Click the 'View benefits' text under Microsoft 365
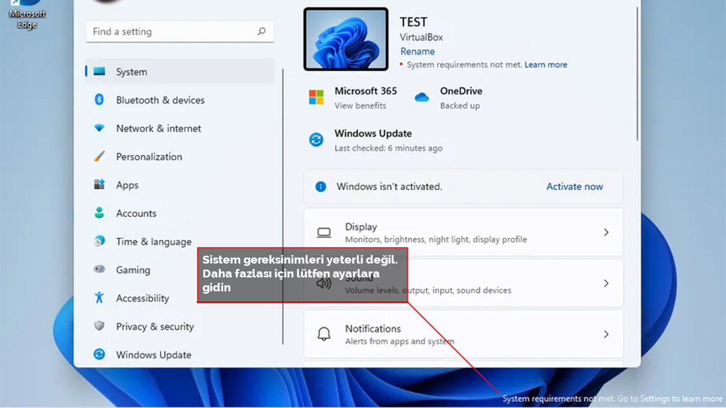The width and height of the screenshot is (726, 408). coord(360,106)
